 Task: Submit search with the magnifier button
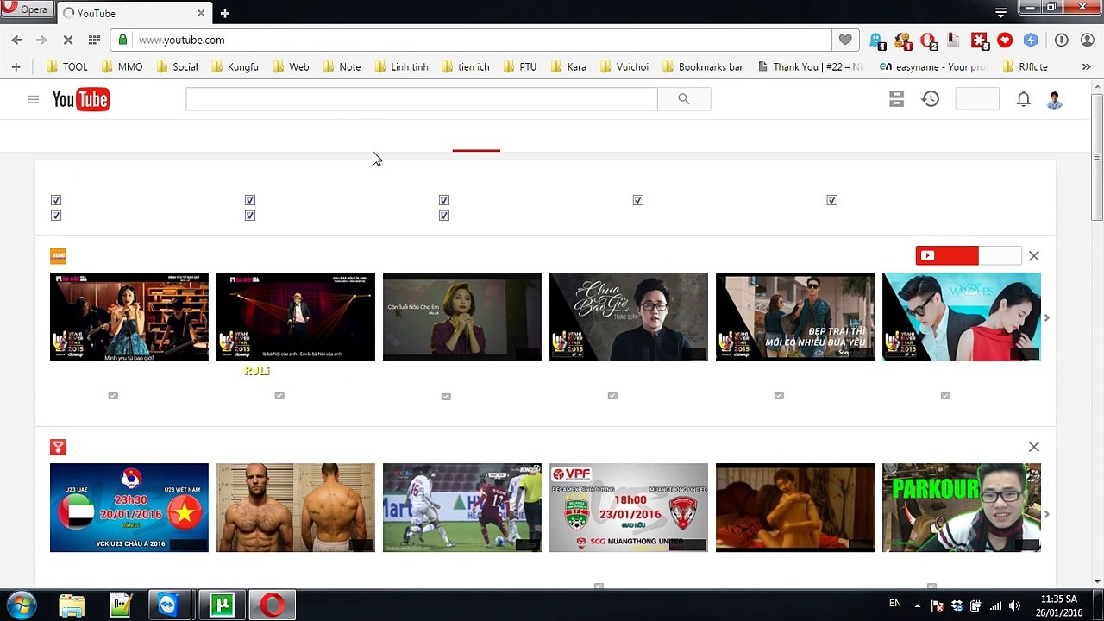684,99
